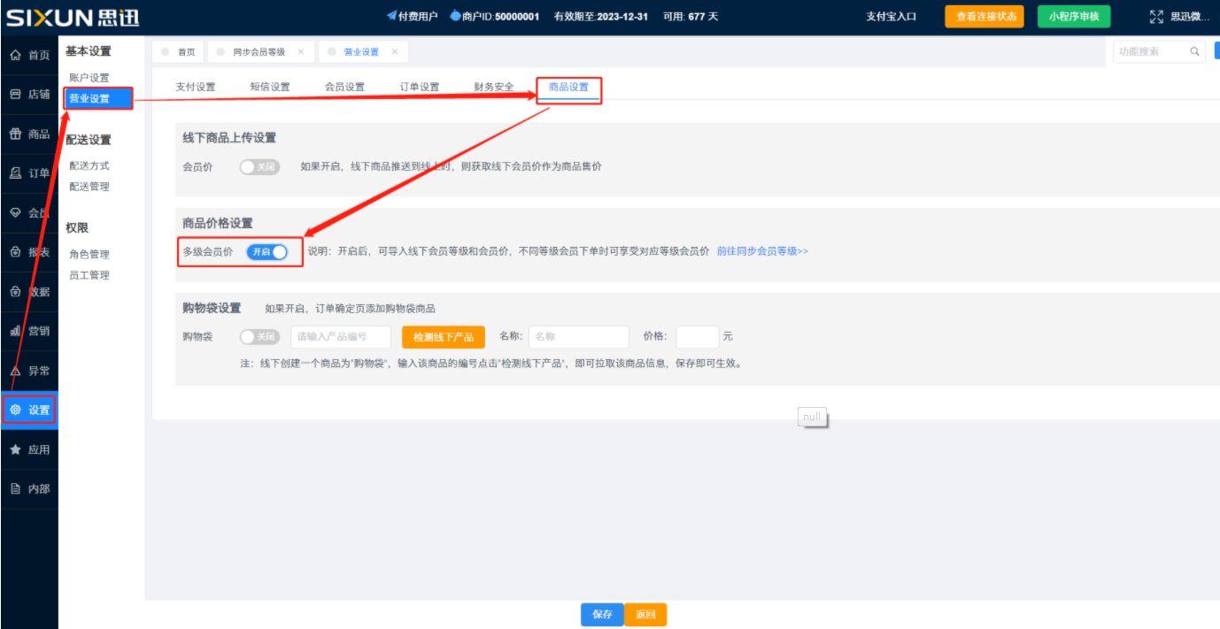Open 账户设置 in the submenu
Image resolution: width=1220 pixels, height=629 pixels.
click(x=89, y=78)
